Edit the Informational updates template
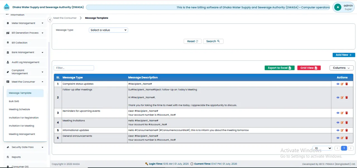 pos(342,130)
